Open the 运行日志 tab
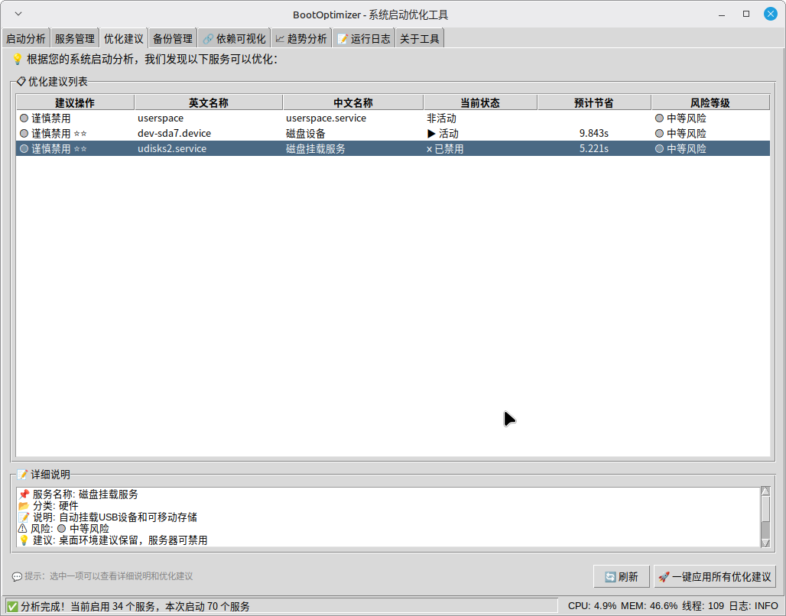The image size is (786, 616). click(364, 38)
